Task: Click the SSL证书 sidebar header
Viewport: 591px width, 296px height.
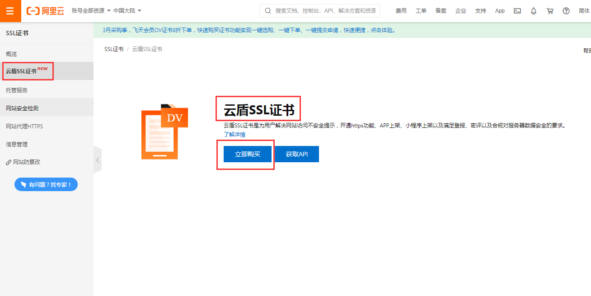Action: (x=17, y=33)
